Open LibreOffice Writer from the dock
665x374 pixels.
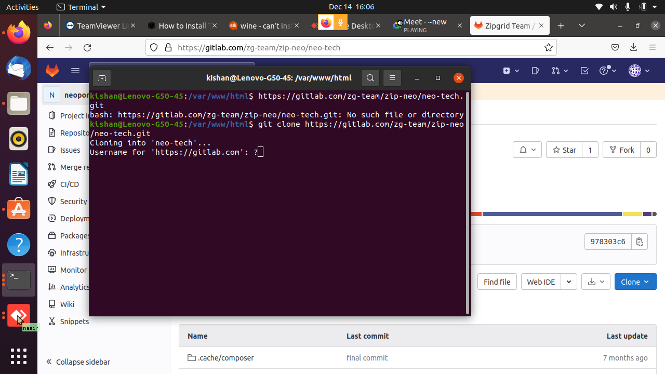(19, 174)
